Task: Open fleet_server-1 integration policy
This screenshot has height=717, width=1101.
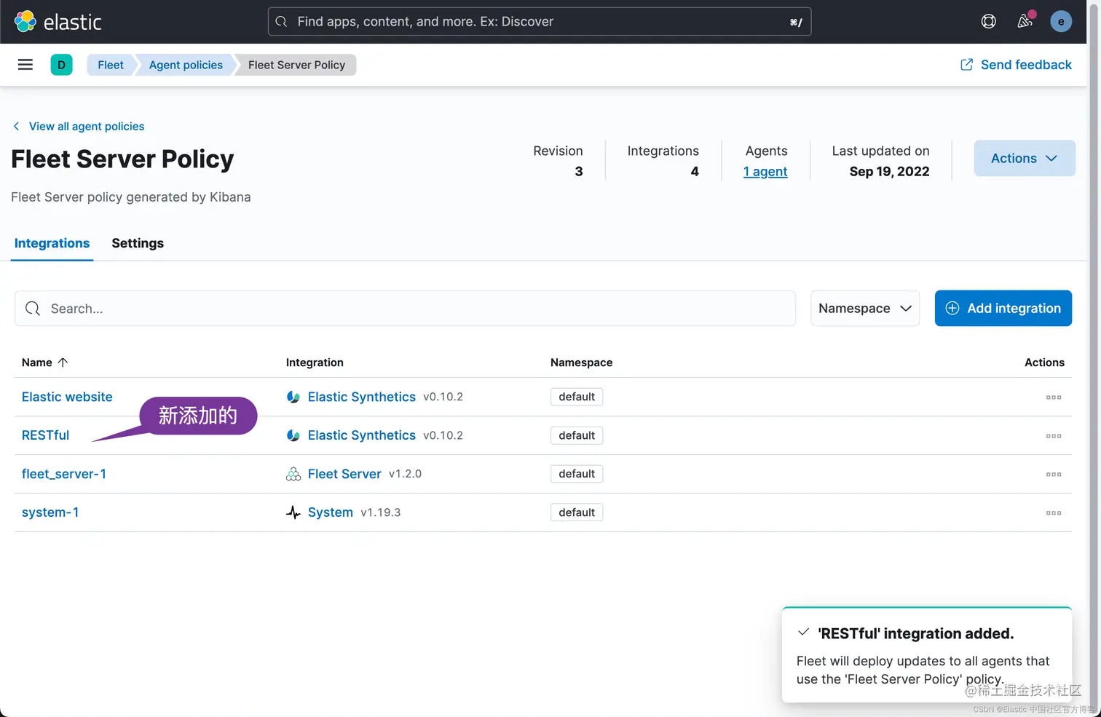Action: point(64,474)
